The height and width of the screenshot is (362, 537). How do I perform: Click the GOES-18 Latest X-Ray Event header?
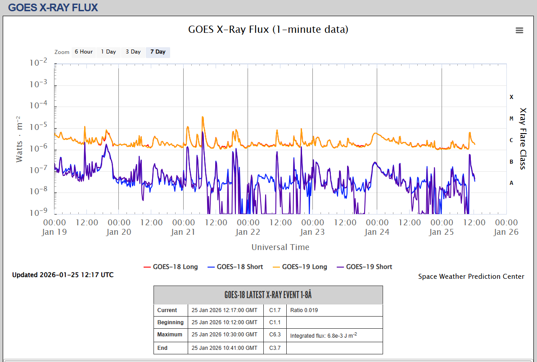(x=268, y=295)
